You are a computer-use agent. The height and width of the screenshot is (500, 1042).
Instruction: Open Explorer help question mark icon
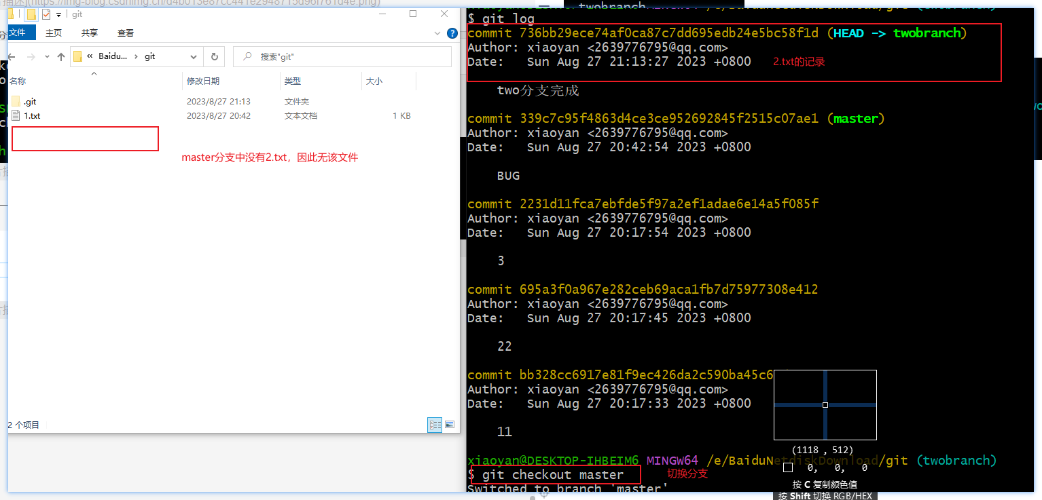point(452,33)
